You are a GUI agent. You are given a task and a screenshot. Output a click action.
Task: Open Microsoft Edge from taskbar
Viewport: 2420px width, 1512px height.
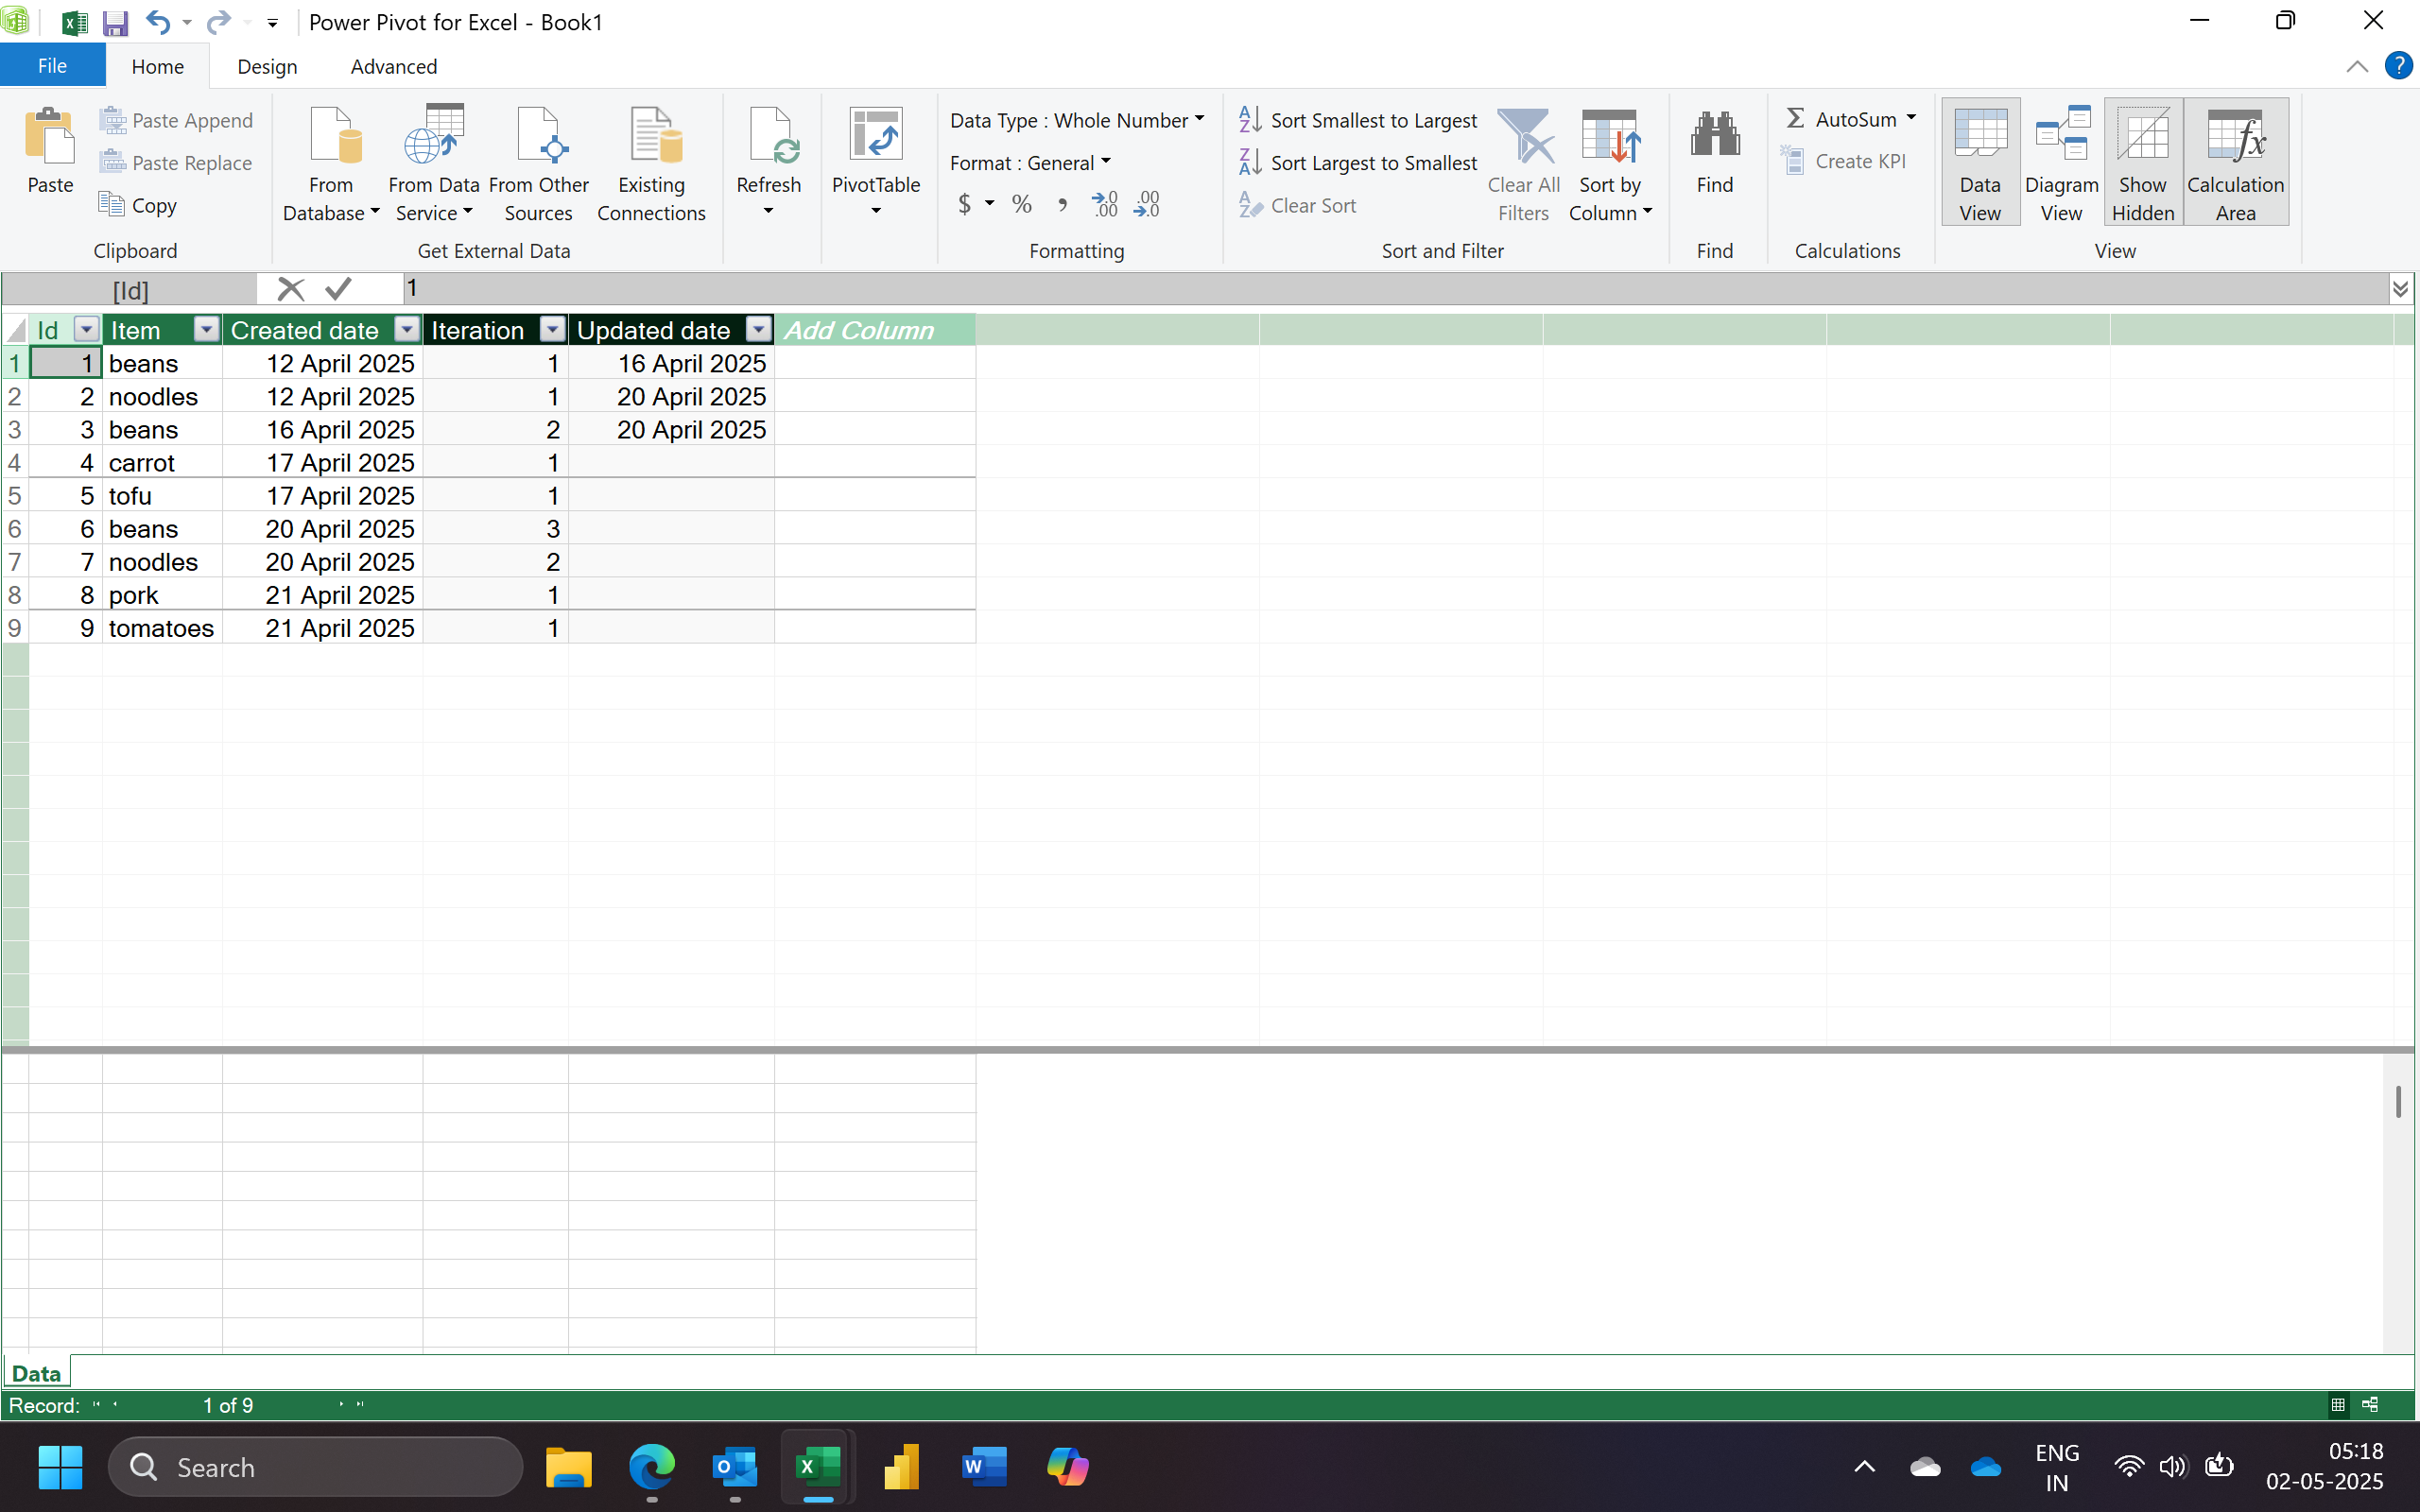click(x=652, y=1467)
